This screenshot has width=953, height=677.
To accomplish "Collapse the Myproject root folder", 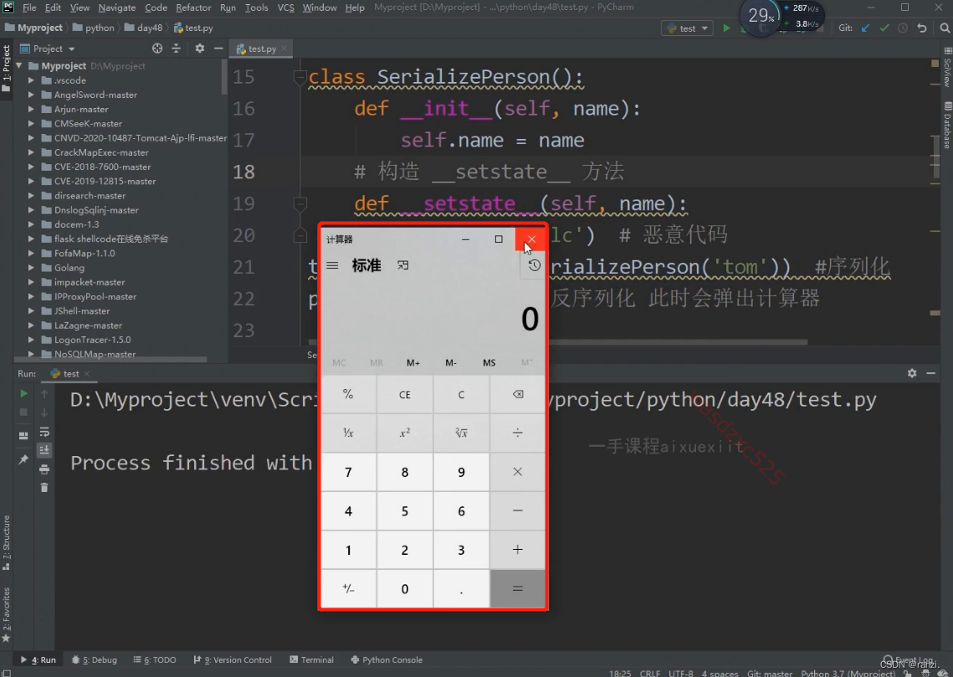I will pos(19,65).
